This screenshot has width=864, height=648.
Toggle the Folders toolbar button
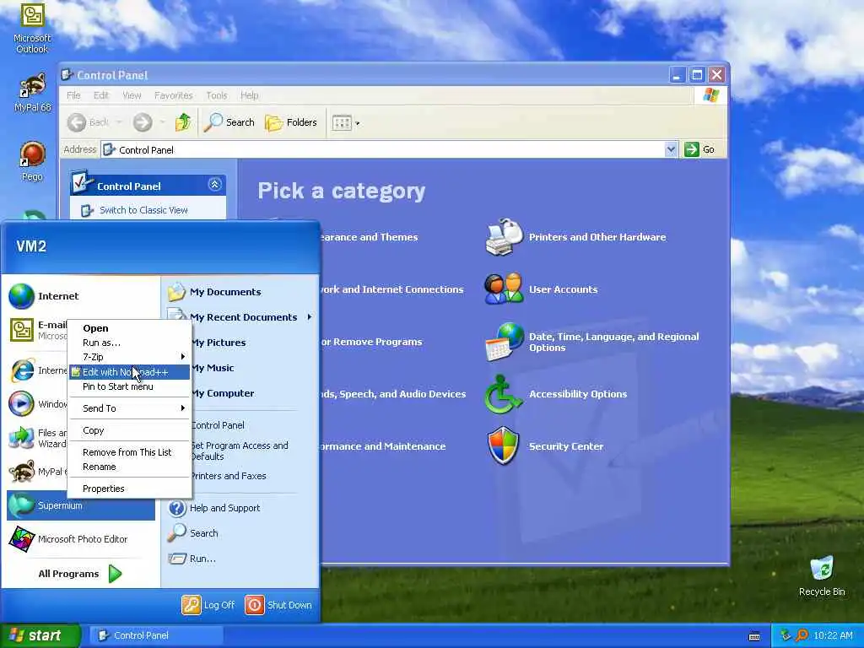click(x=291, y=122)
